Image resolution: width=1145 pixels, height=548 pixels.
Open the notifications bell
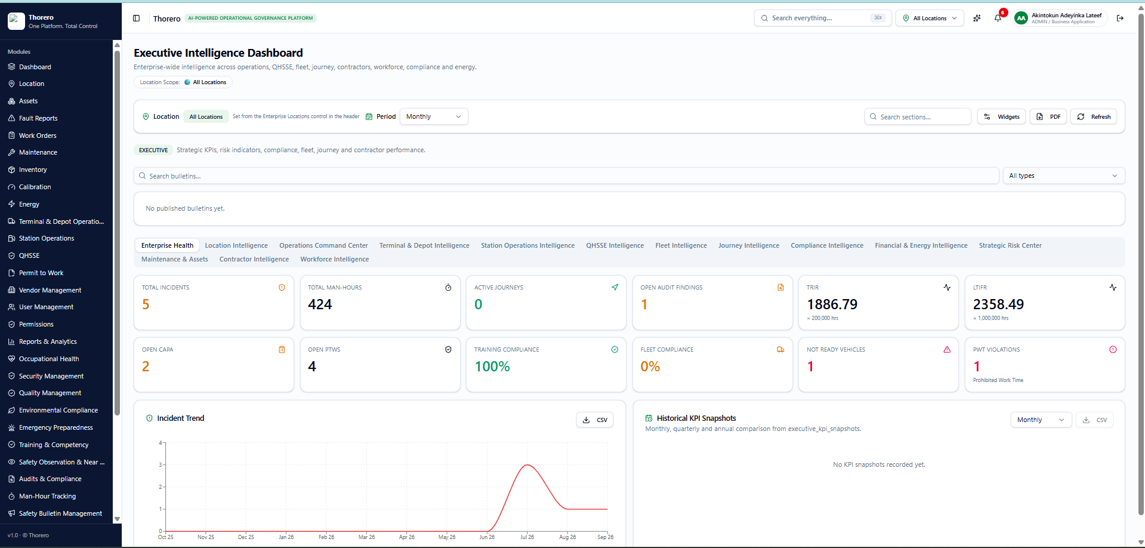click(x=998, y=18)
